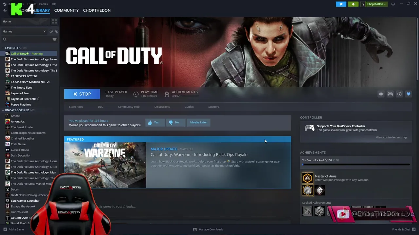Click the Chained Together game icon

[8, 138]
